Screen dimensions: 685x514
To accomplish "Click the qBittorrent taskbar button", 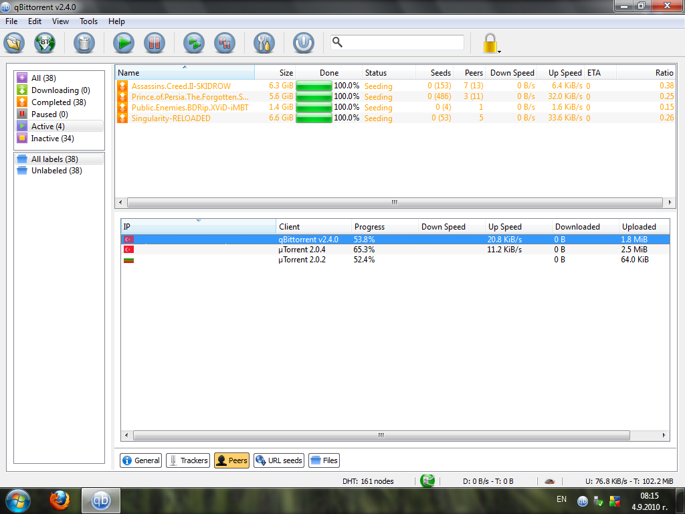I will 101,501.
